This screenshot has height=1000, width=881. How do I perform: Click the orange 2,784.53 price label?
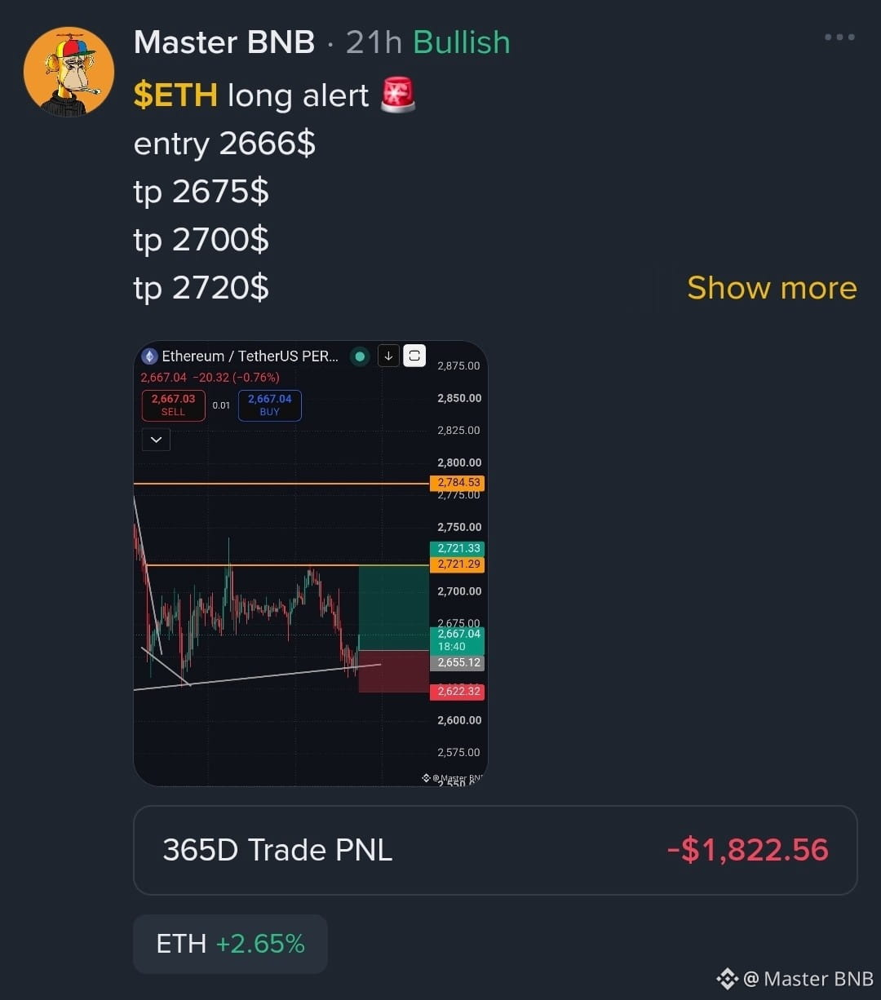457,483
